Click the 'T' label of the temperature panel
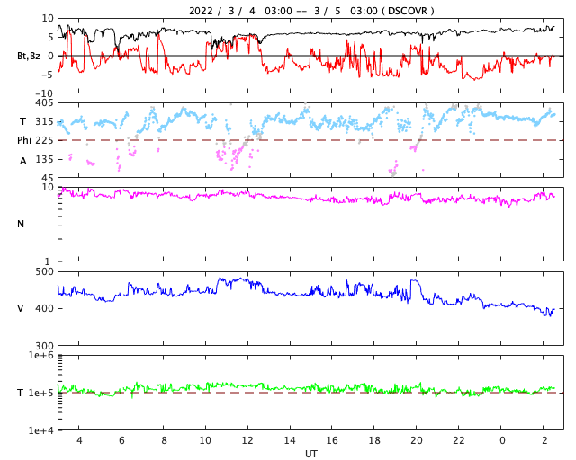The width and height of the screenshot is (576, 460). [x=21, y=393]
